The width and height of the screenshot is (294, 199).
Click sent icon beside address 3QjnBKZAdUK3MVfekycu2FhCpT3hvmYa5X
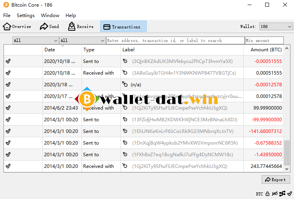[x=125, y=61]
